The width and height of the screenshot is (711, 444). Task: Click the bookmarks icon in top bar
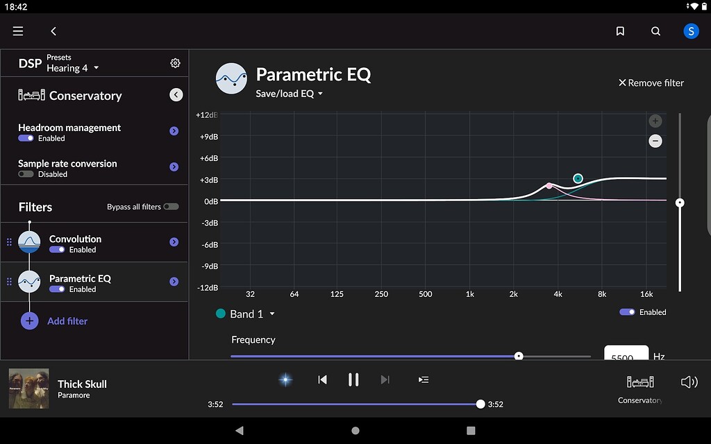coord(620,31)
